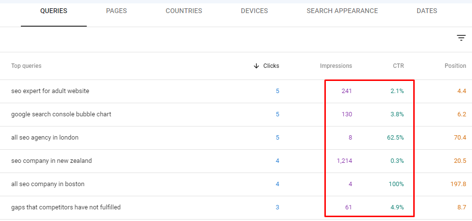Open the Devices tab
Screen dimensions: 472x221
254,11
